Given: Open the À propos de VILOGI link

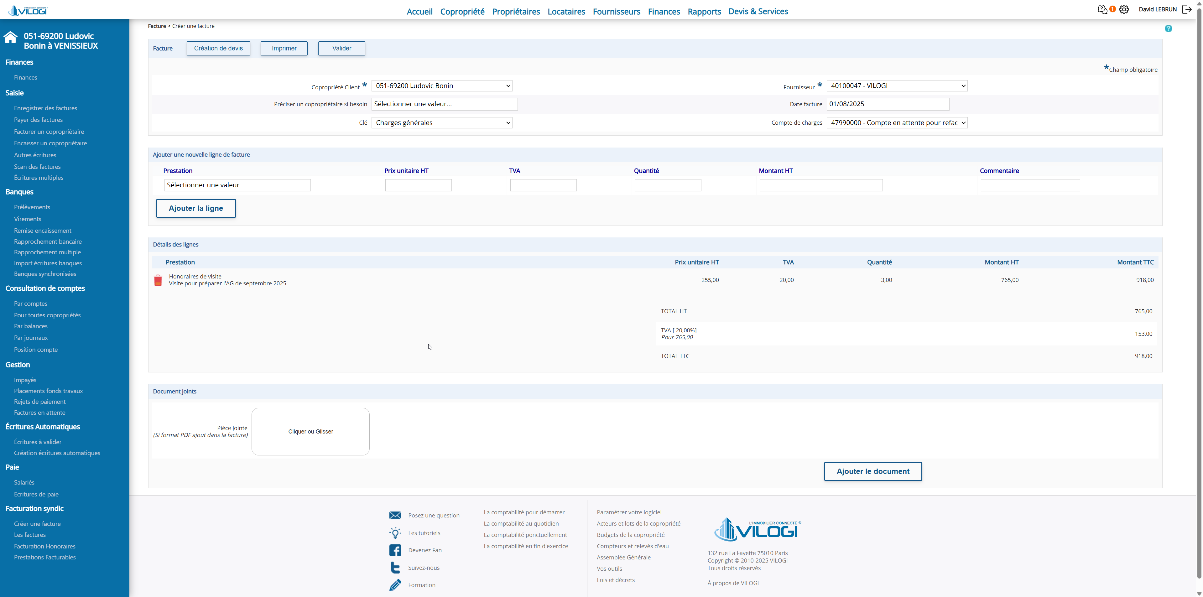Looking at the screenshot, I should point(733,583).
